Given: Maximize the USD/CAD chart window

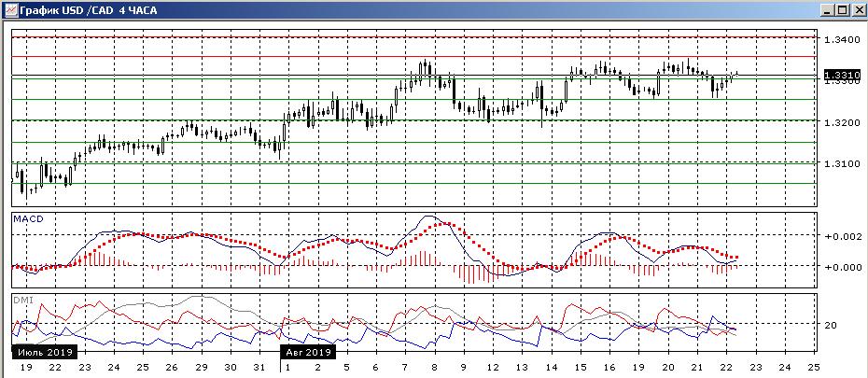Looking at the screenshot, I should (842, 9).
